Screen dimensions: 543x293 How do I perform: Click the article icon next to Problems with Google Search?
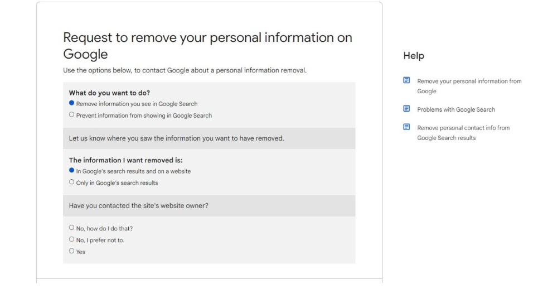click(x=406, y=109)
